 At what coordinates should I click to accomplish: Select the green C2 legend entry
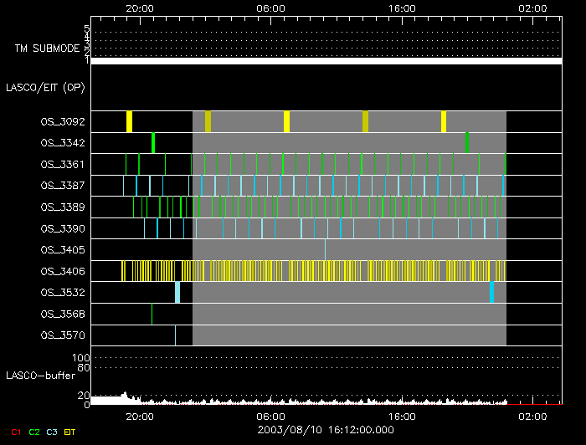click(33, 432)
